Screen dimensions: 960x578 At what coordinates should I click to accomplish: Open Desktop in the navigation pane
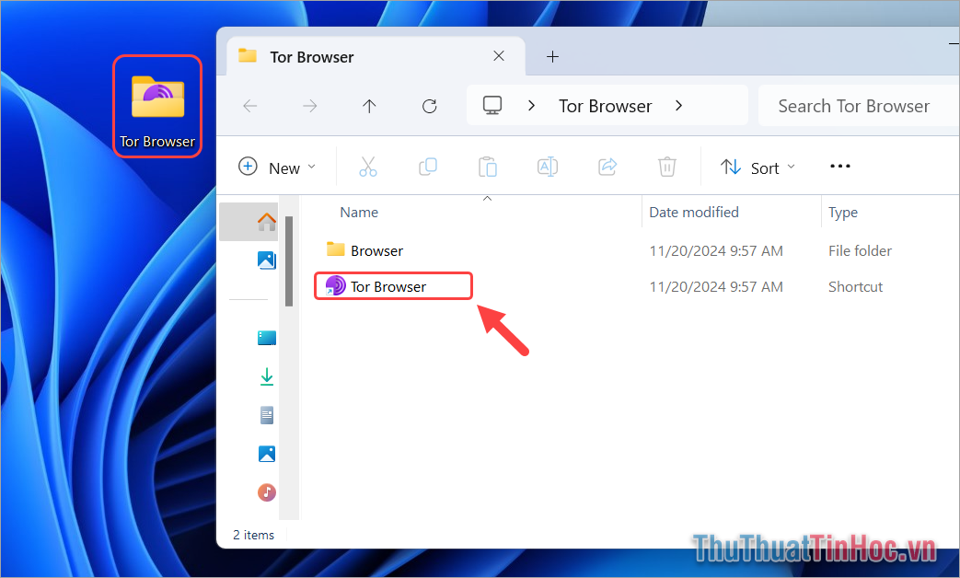[267, 338]
